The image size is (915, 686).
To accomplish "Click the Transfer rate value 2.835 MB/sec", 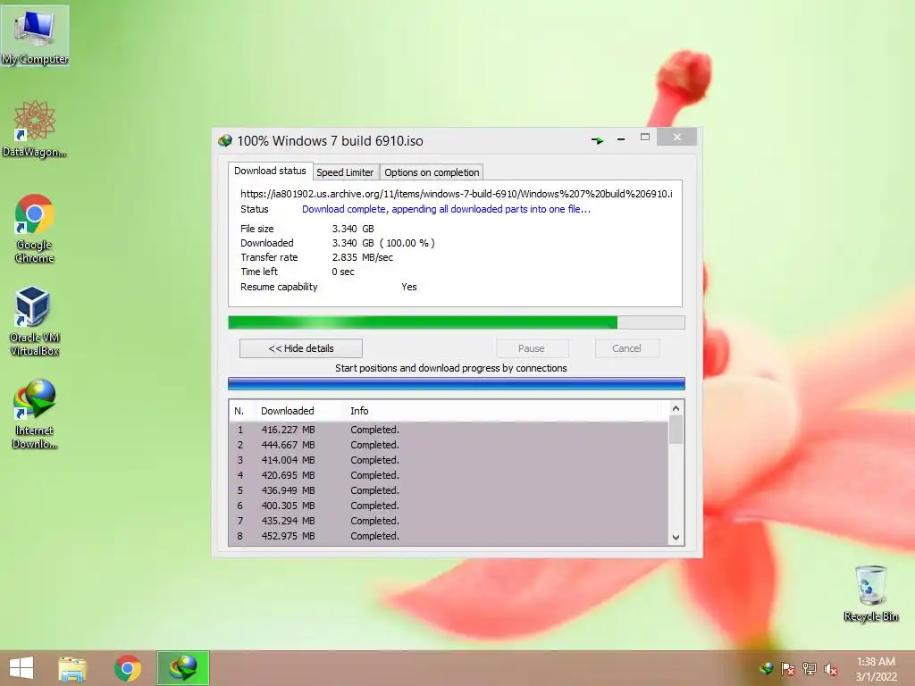I will [x=363, y=257].
